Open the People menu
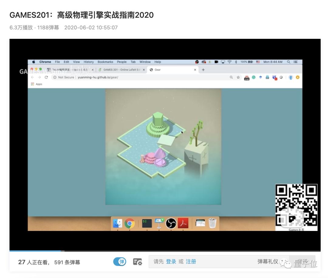 (121, 62)
